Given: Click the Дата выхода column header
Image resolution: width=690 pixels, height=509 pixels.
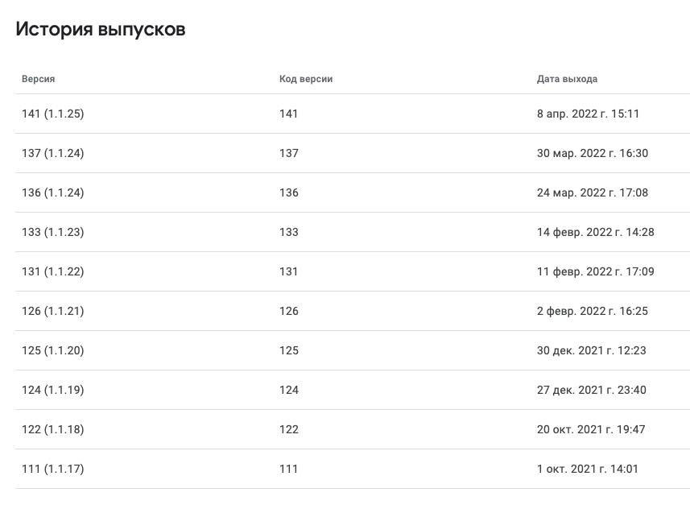Looking at the screenshot, I should (567, 79).
